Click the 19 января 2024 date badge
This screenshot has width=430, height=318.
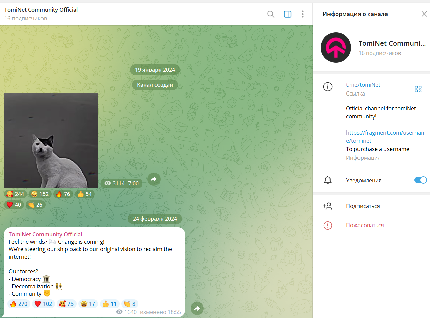pyautogui.click(x=155, y=70)
